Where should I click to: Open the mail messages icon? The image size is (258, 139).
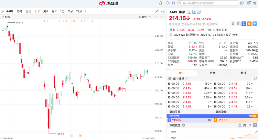pos(248,3)
